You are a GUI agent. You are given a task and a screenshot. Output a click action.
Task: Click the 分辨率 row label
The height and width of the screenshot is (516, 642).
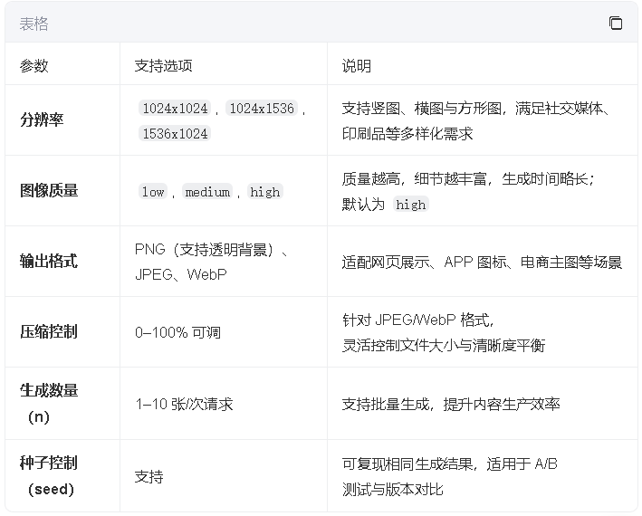[42, 119]
